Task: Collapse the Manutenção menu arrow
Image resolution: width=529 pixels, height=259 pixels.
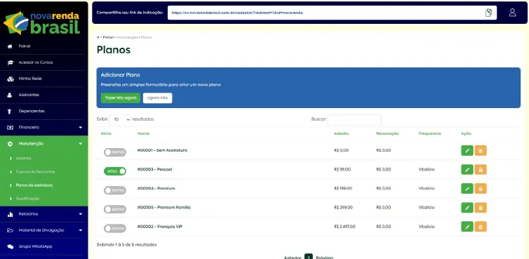Action: click(x=80, y=144)
